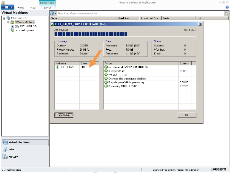Select Preparing next VM for processing row
This screenshot has width=231, height=173.
[150, 82]
